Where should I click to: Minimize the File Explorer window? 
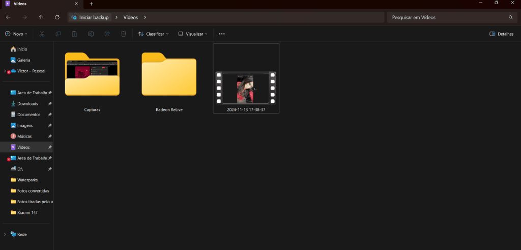pos(481,3)
